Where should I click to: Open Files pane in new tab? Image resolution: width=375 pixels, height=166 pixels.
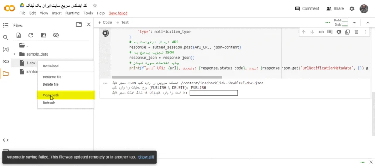pyautogui.click(x=78, y=24)
